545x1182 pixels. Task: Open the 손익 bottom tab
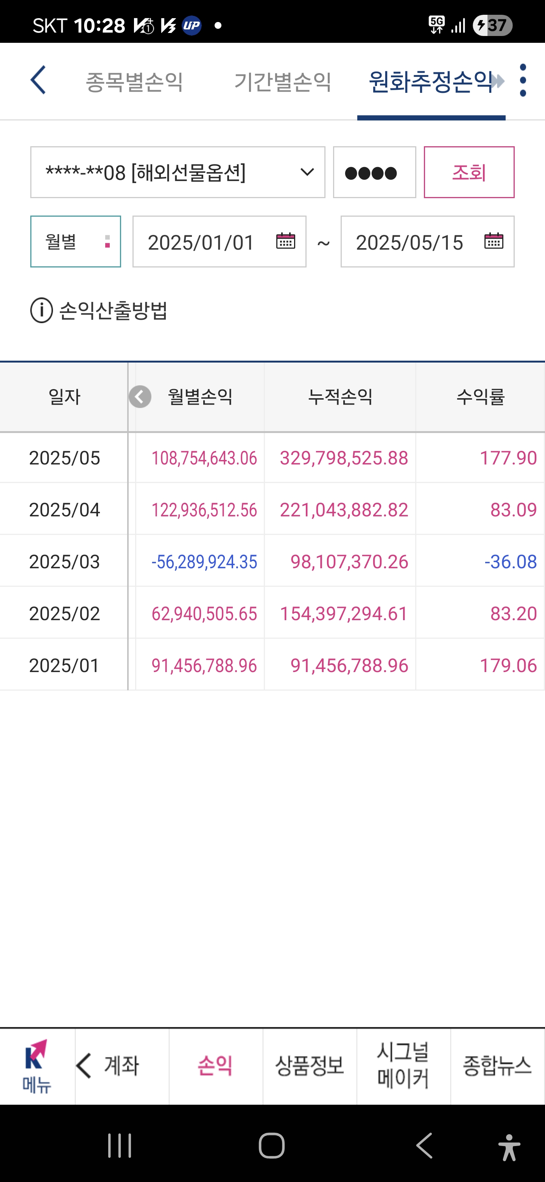click(215, 1065)
